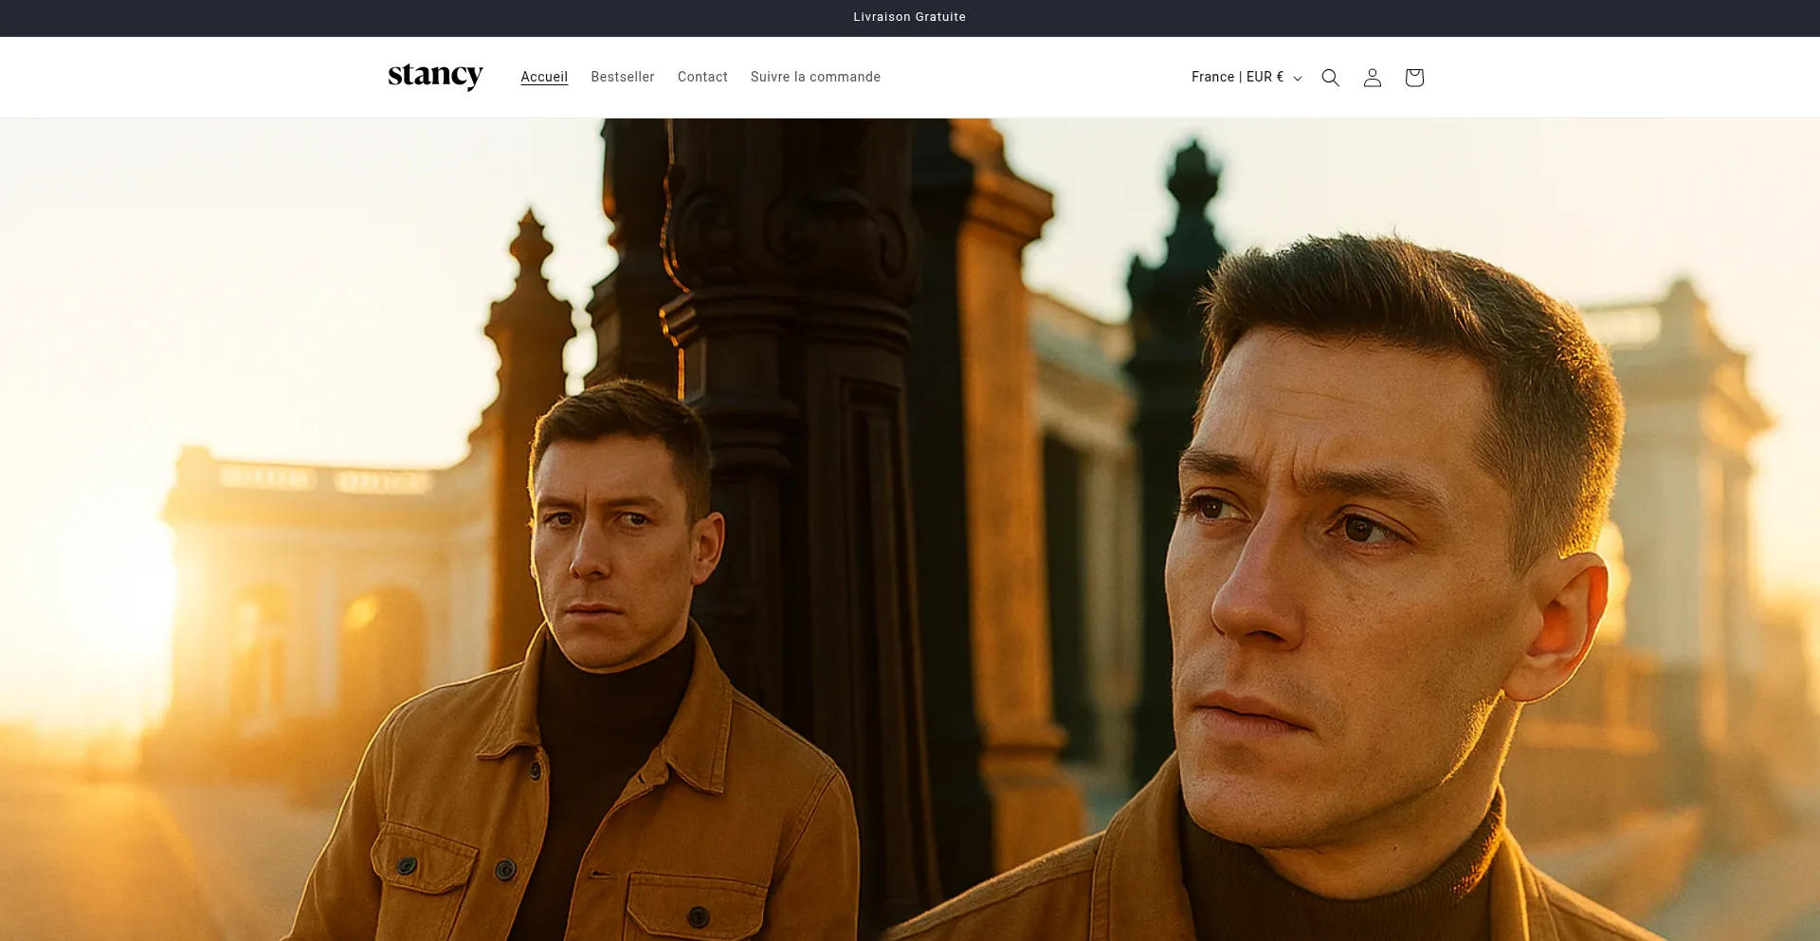
Task: Open the Bestseller menu item
Action: (622, 77)
